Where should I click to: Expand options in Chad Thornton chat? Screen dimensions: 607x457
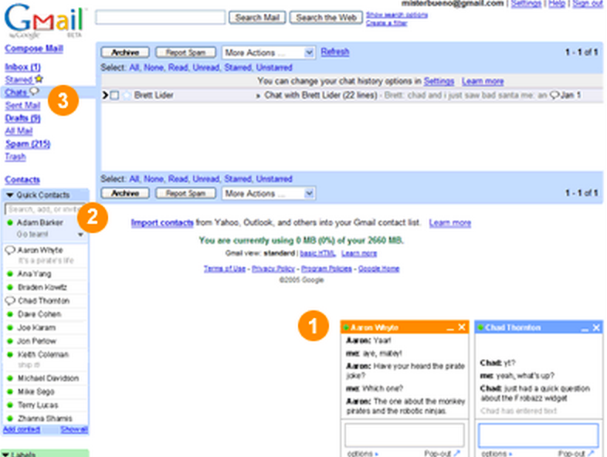[x=497, y=453]
